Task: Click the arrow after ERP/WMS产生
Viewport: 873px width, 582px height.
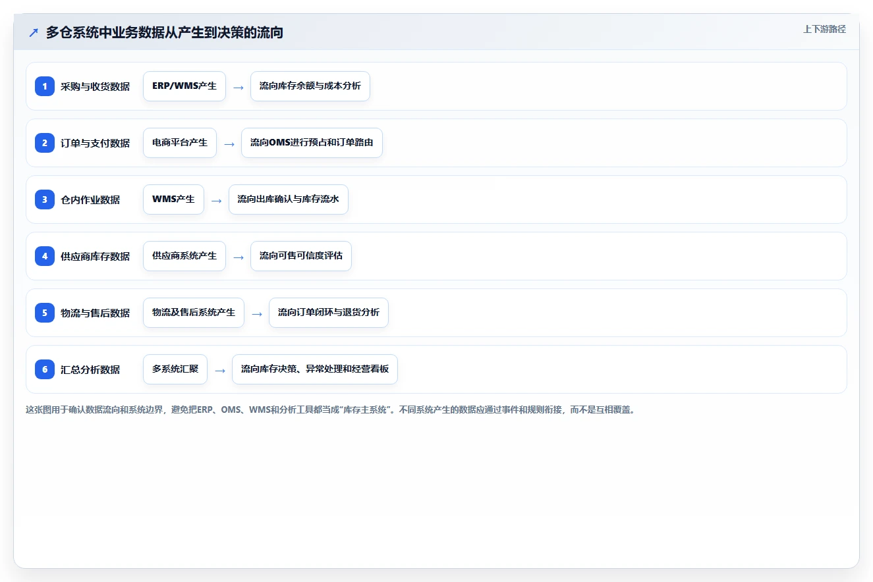Action: tap(239, 87)
